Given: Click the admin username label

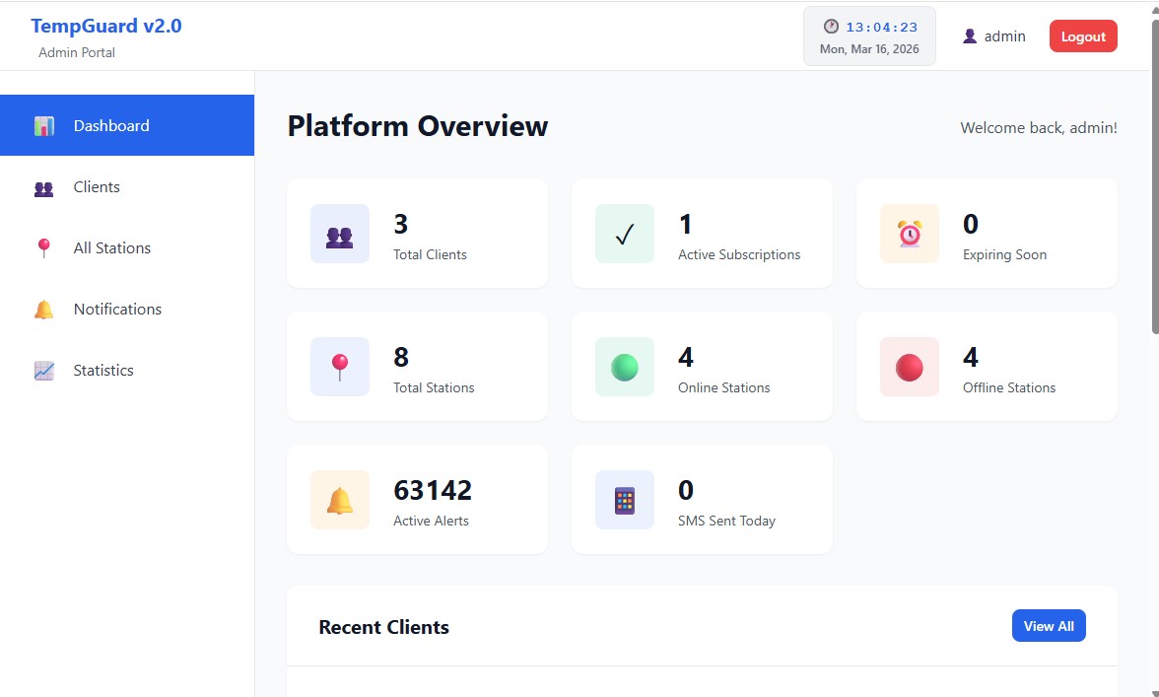Looking at the screenshot, I should coord(1004,36).
